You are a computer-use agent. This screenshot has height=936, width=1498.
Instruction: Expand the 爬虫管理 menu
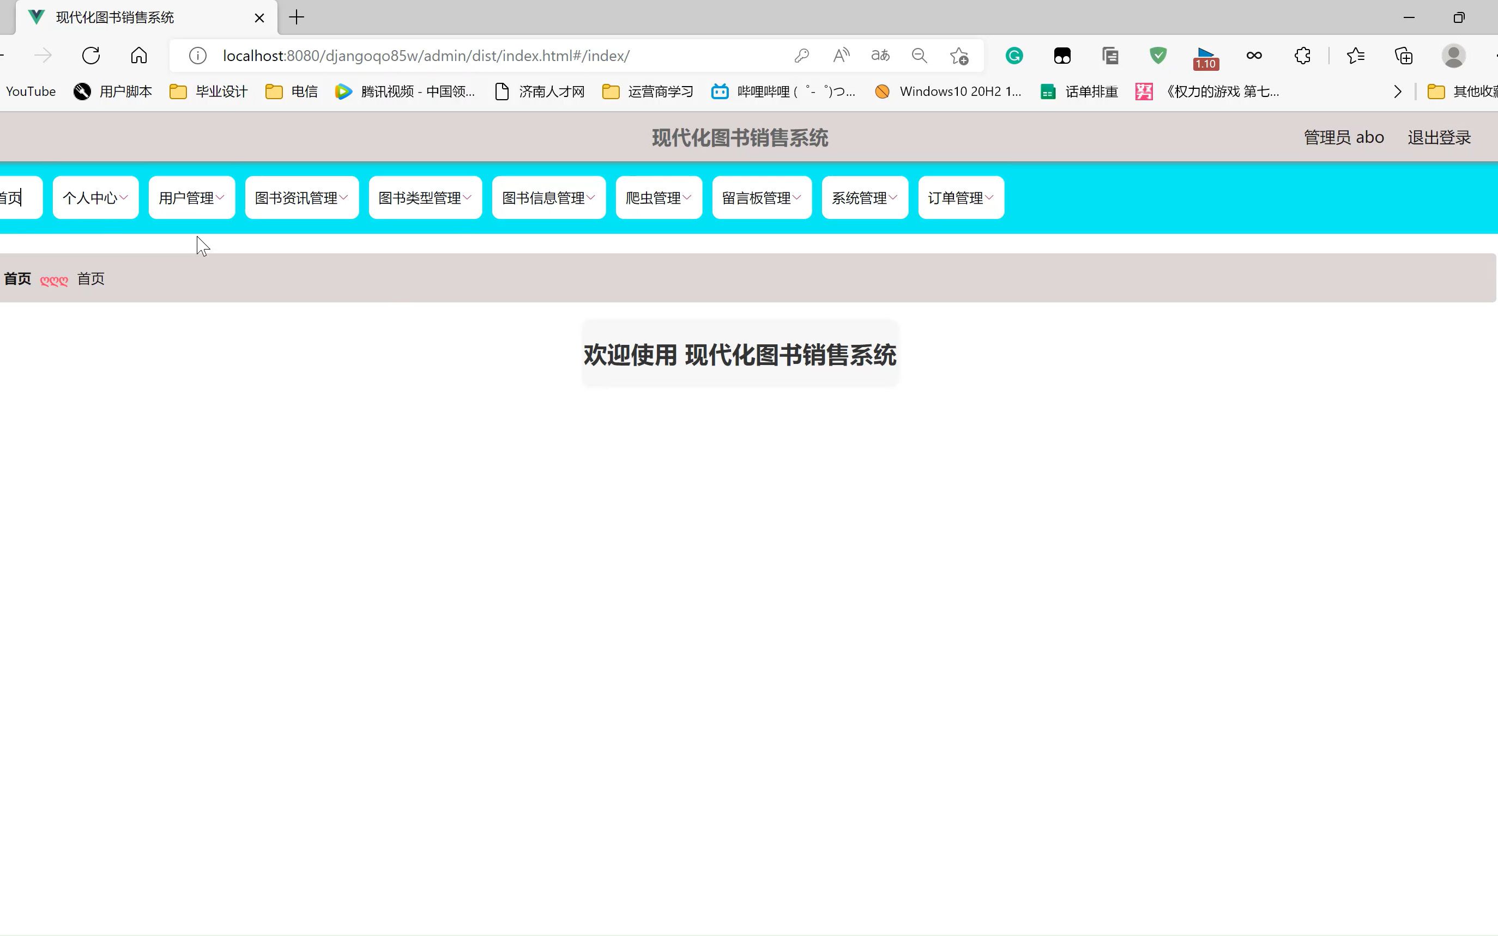[659, 197]
